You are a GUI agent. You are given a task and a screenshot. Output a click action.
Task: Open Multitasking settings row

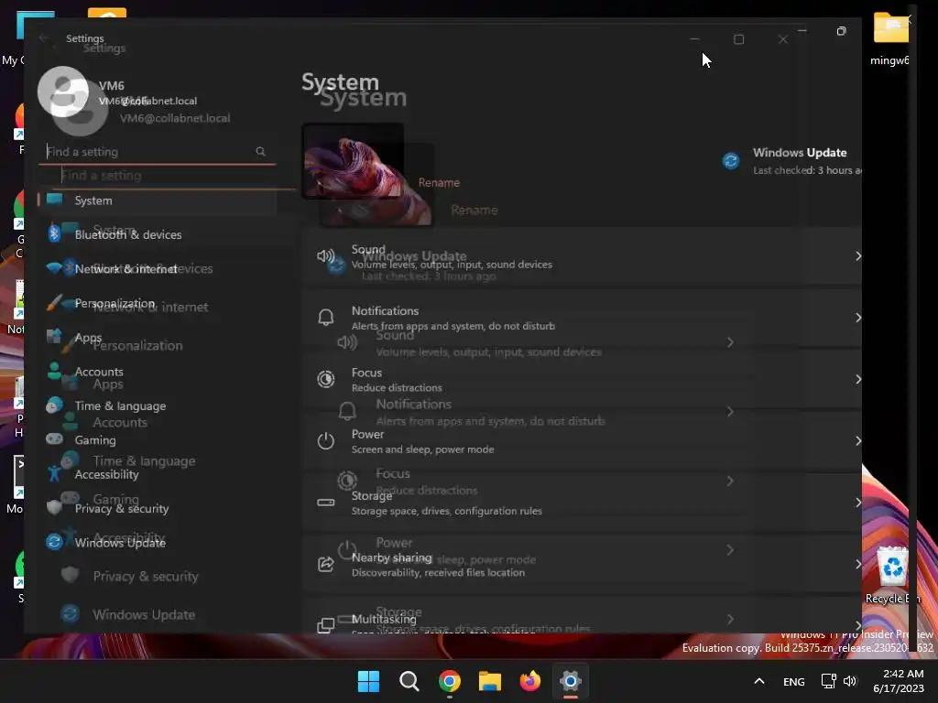582,615
